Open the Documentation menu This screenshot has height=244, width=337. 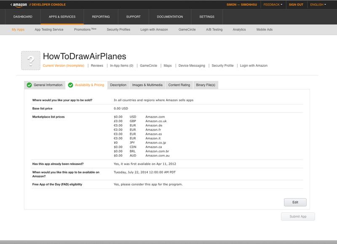170,17
